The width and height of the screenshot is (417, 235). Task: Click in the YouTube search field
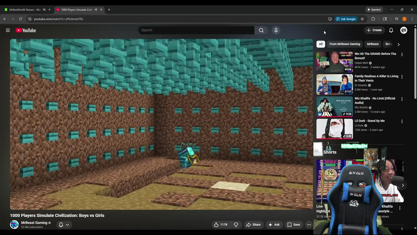(196, 30)
